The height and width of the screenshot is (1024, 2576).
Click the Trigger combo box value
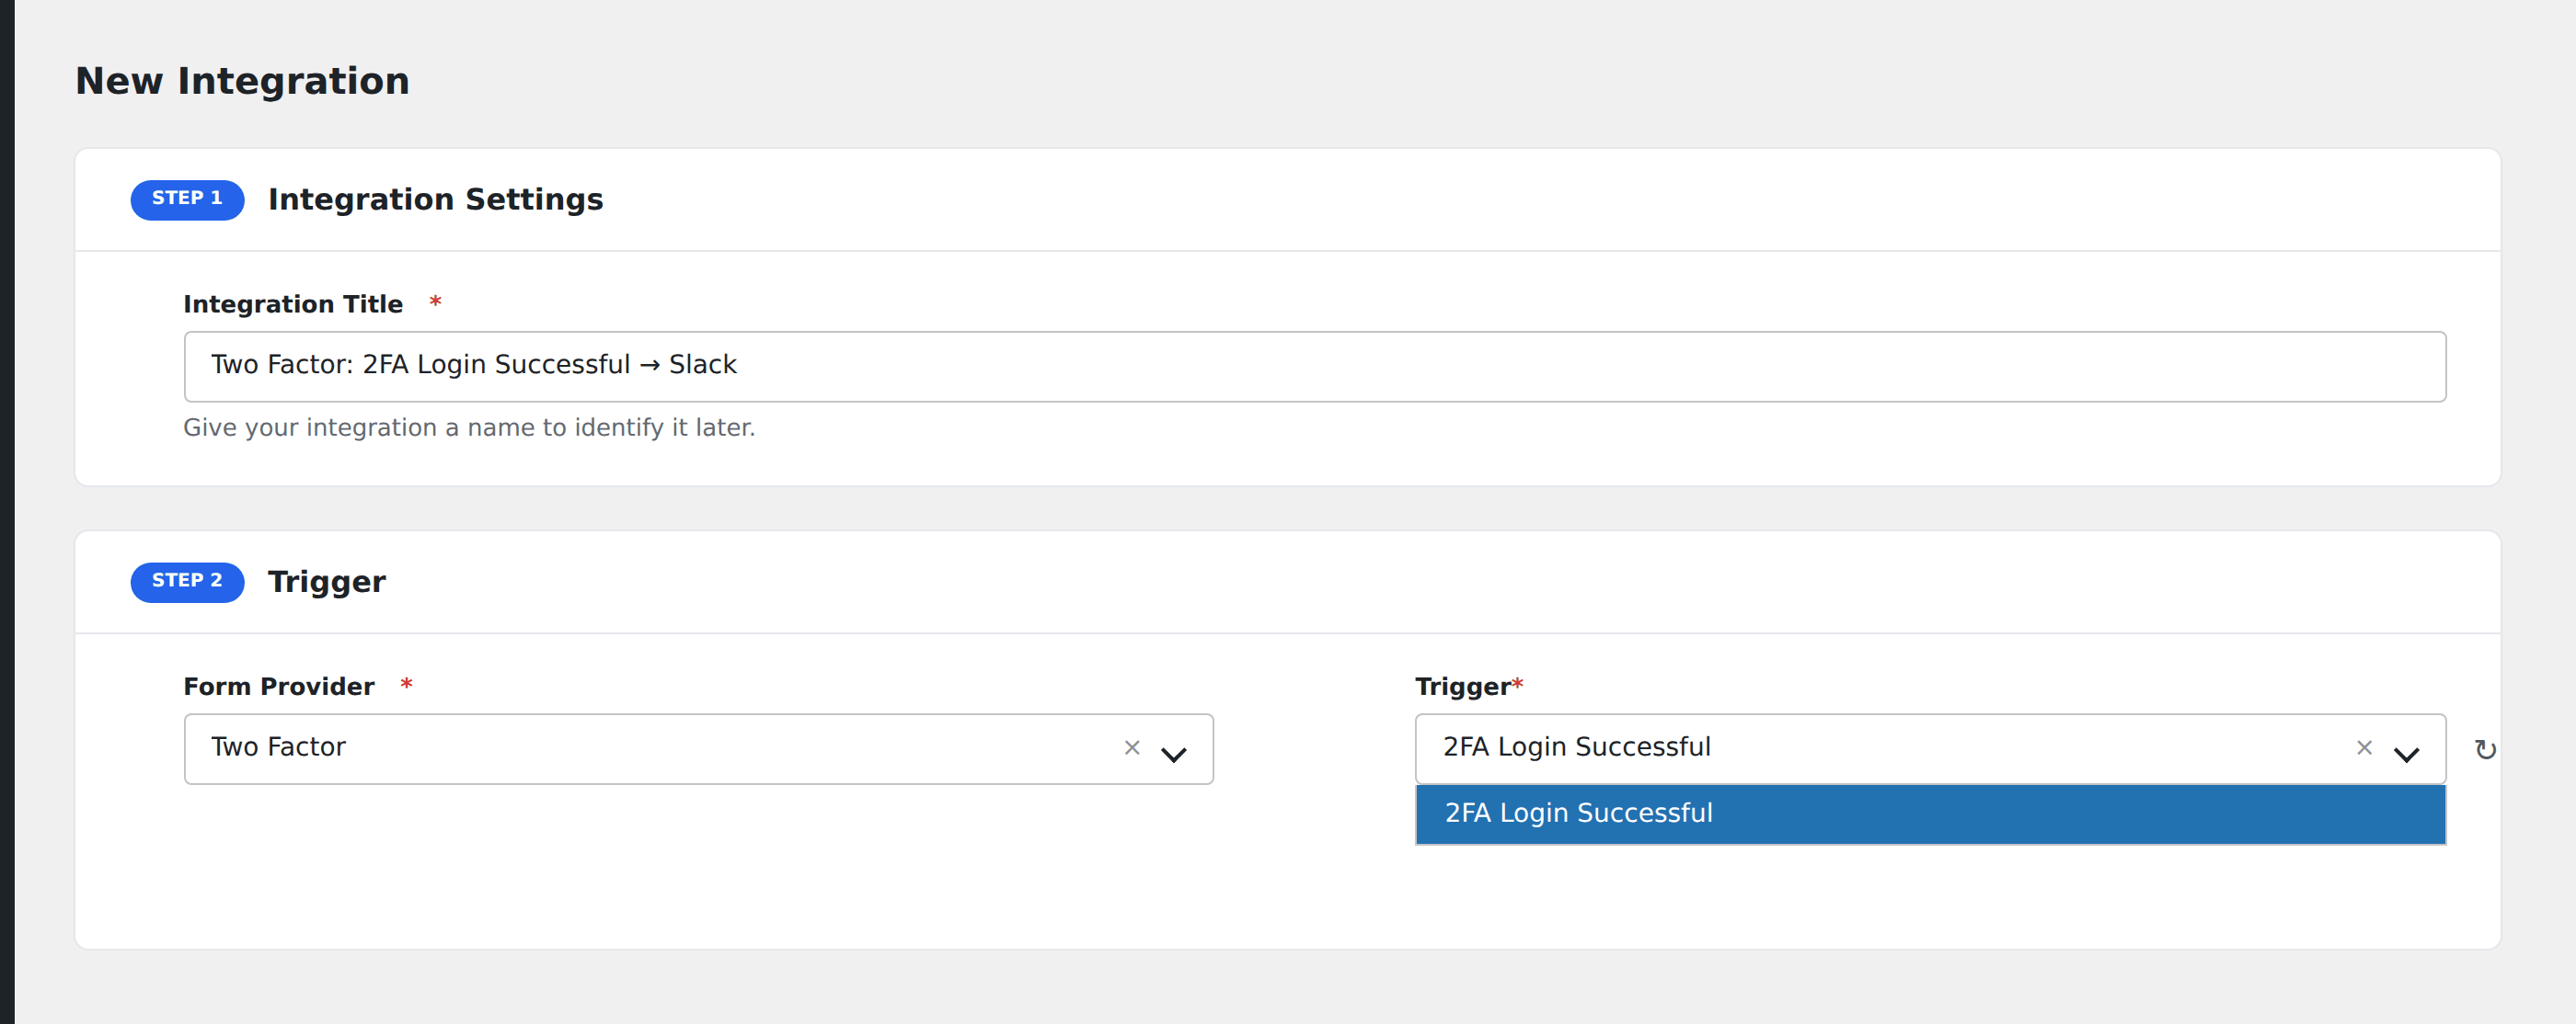(1576, 747)
